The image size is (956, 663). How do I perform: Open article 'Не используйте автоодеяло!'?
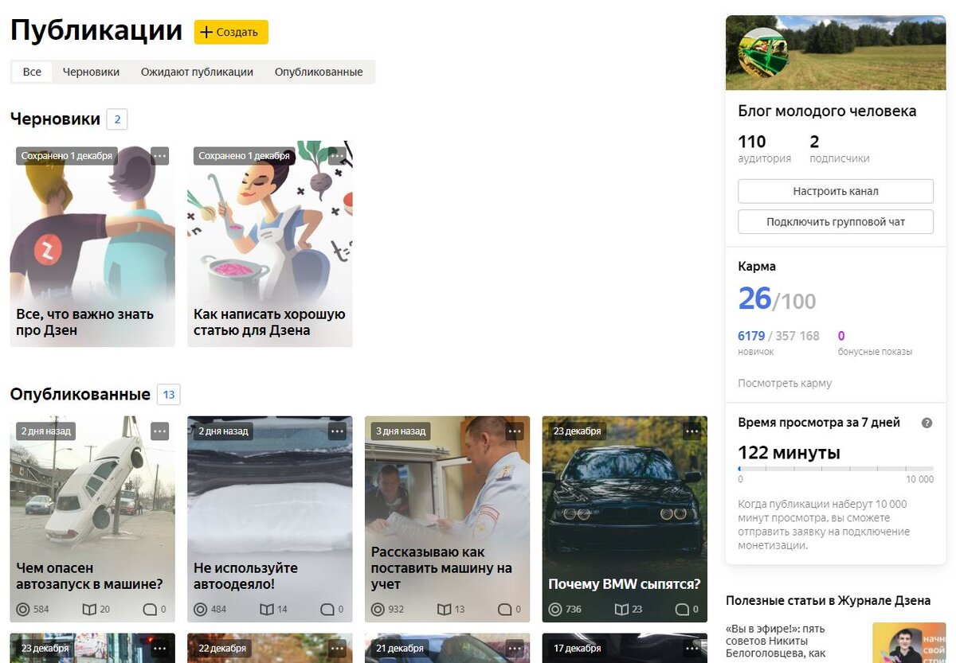click(270, 519)
